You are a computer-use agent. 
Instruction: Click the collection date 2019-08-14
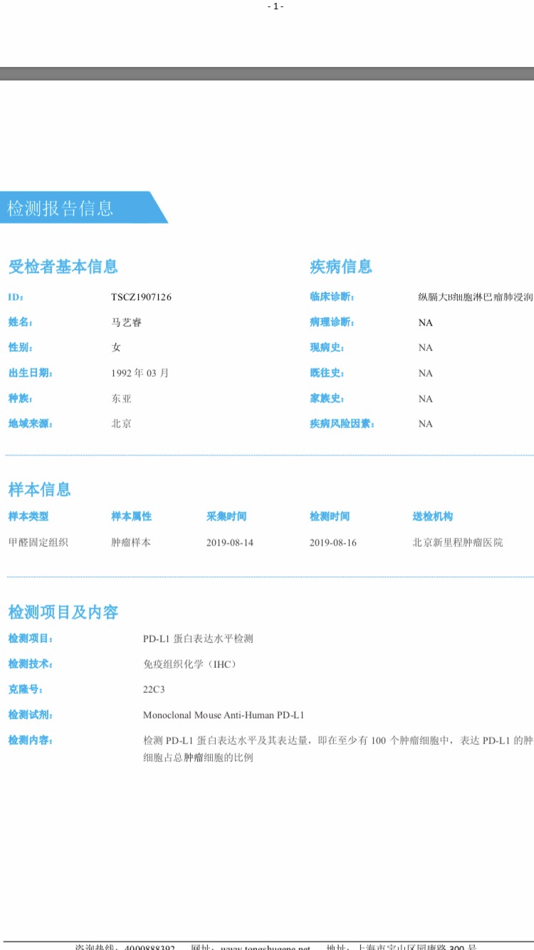[230, 543]
